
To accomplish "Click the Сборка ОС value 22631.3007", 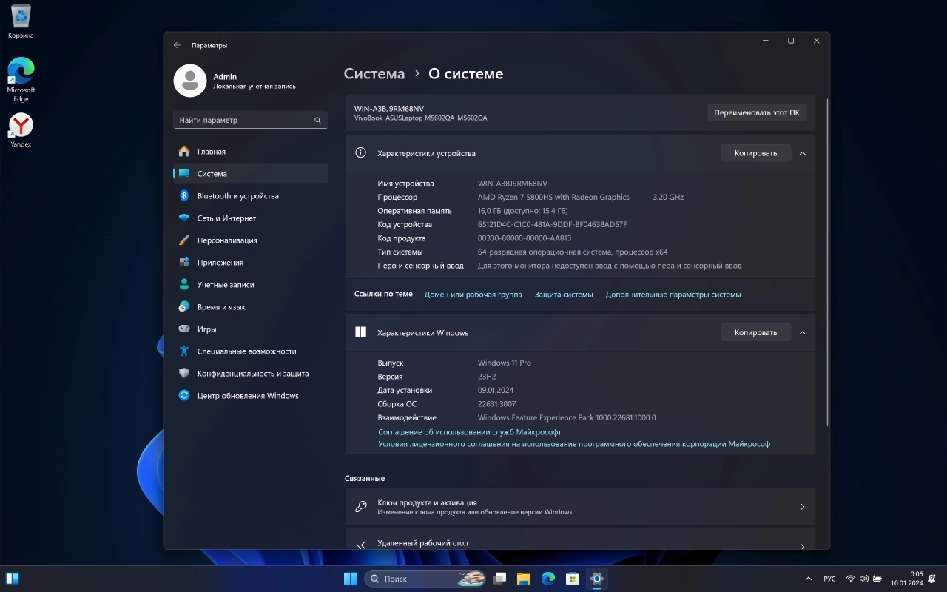I will [496, 404].
